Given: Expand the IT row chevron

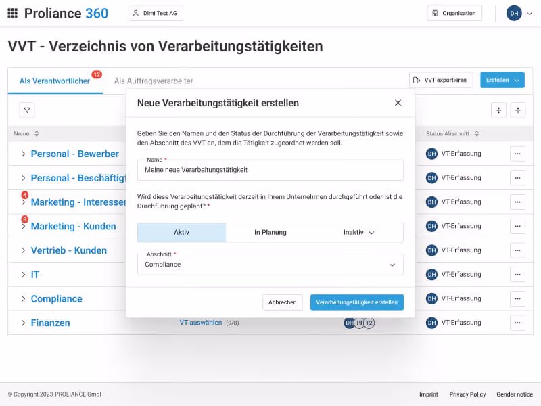Looking at the screenshot, I should 24,275.
